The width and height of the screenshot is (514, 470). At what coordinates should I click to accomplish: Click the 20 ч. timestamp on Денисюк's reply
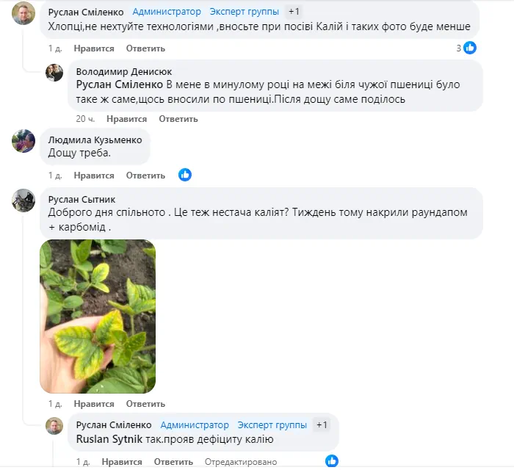point(86,119)
